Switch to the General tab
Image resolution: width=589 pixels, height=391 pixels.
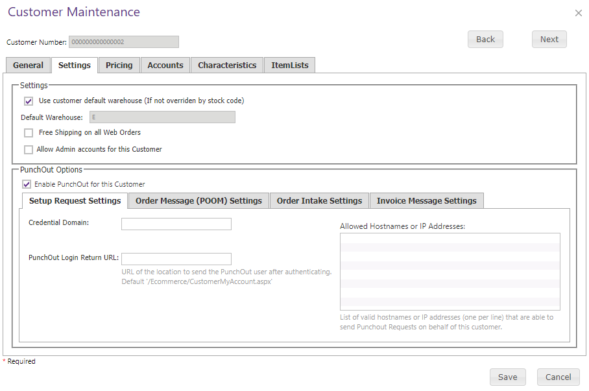[x=28, y=65]
